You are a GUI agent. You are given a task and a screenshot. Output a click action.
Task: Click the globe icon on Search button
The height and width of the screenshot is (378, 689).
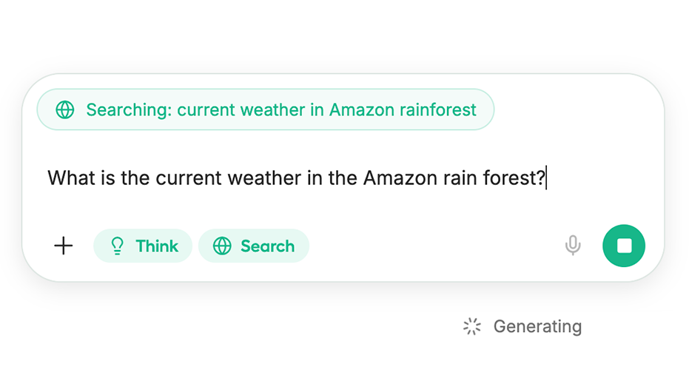222,246
